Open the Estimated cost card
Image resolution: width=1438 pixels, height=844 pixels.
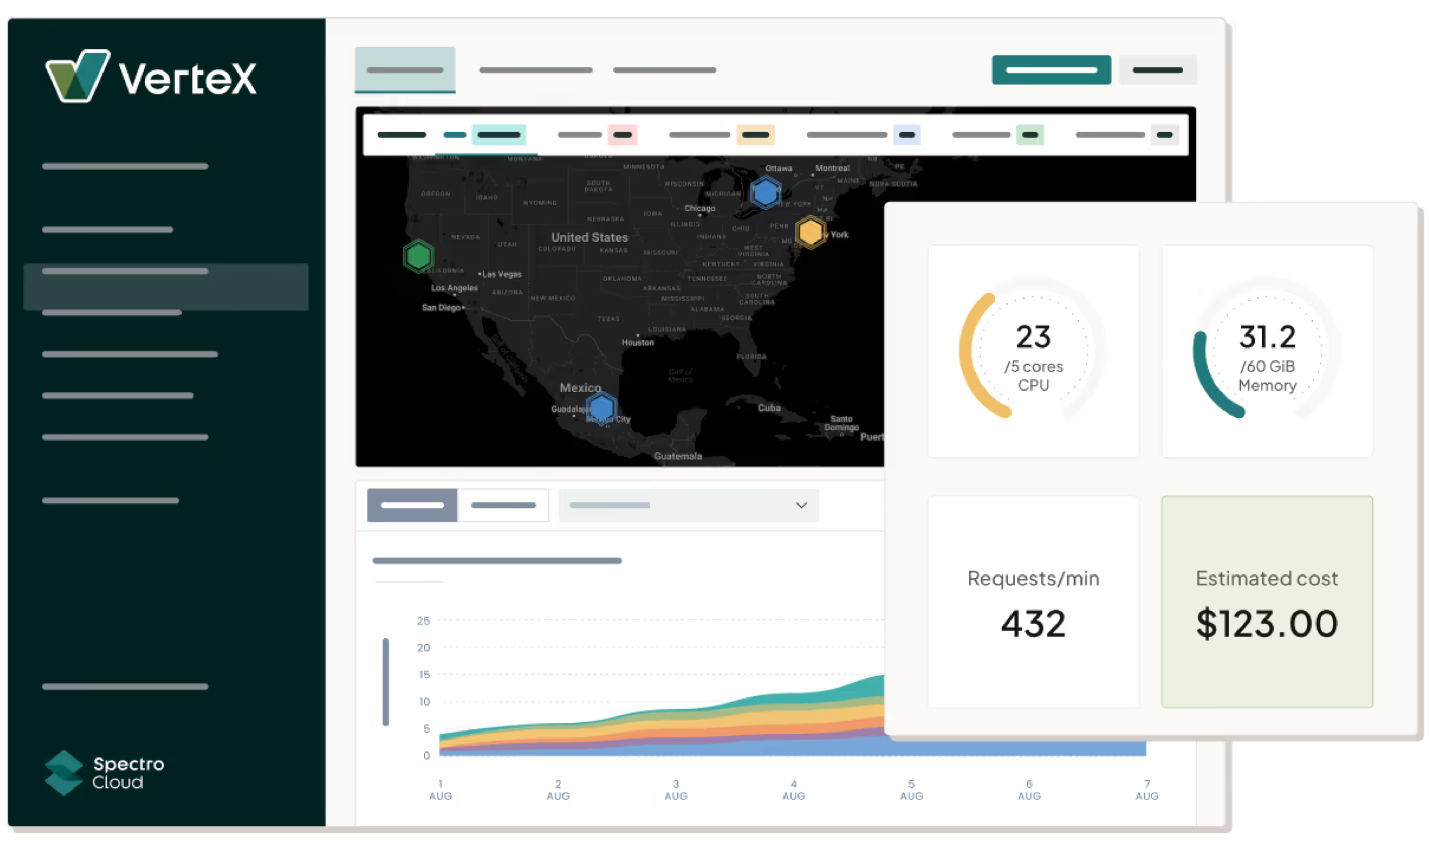[x=1267, y=602]
